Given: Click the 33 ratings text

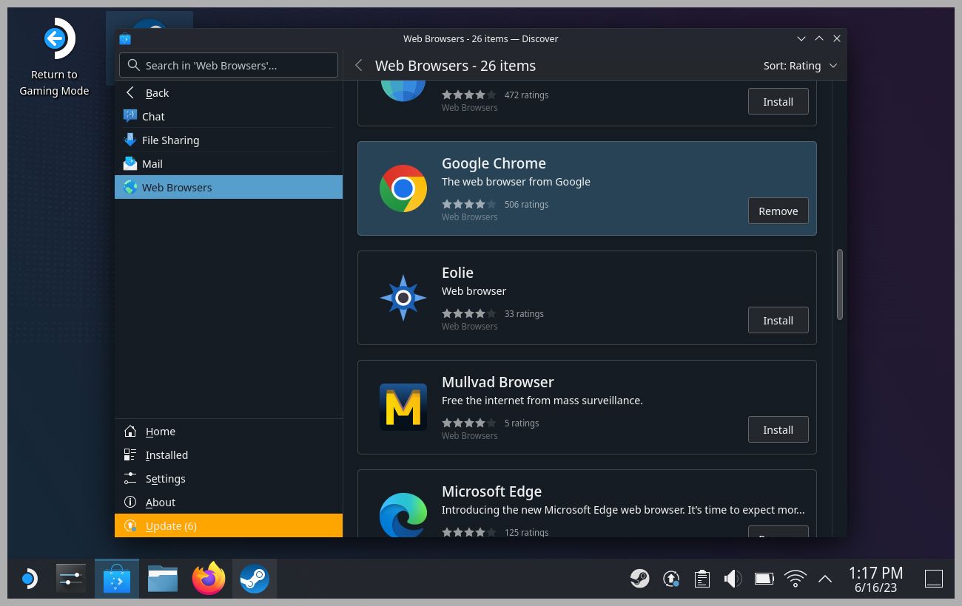Looking at the screenshot, I should (524, 313).
